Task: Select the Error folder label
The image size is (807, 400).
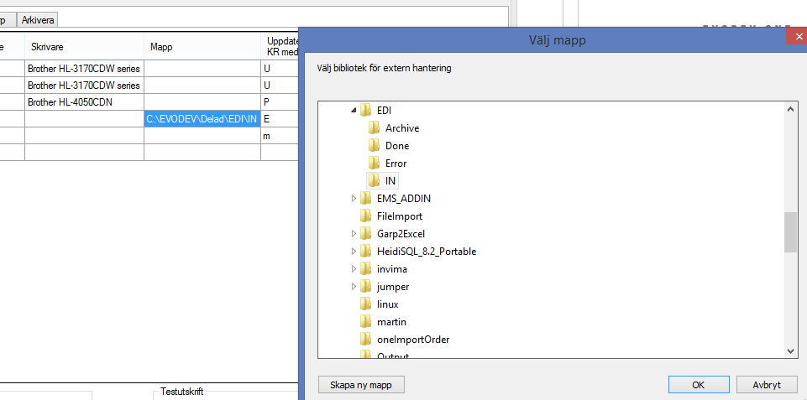Action: 396,164
